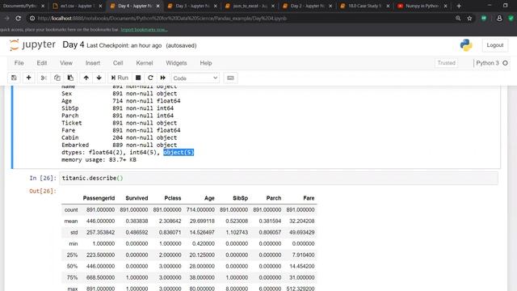
Task: Open the Help menu
Action: coord(206,63)
